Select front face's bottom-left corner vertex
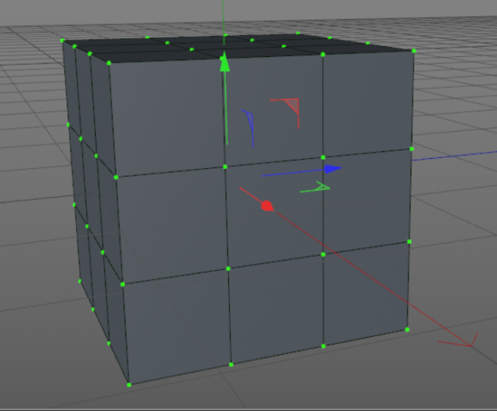This screenshot has width=497, height=411. tap(129, 385)
